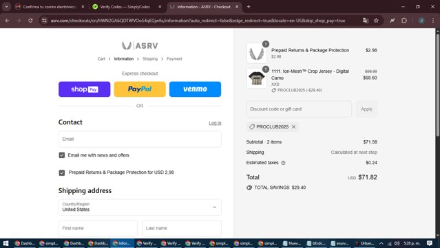Screen dimensions: 440x248
Task: Click the Log in link
Action: (x=215, y=123)
